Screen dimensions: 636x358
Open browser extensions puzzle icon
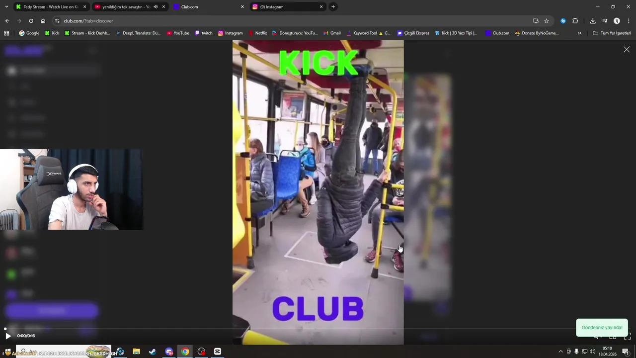click(x=575, y=21)
